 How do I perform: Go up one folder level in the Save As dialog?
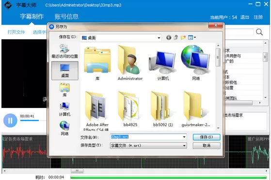[x=176, y=37]
